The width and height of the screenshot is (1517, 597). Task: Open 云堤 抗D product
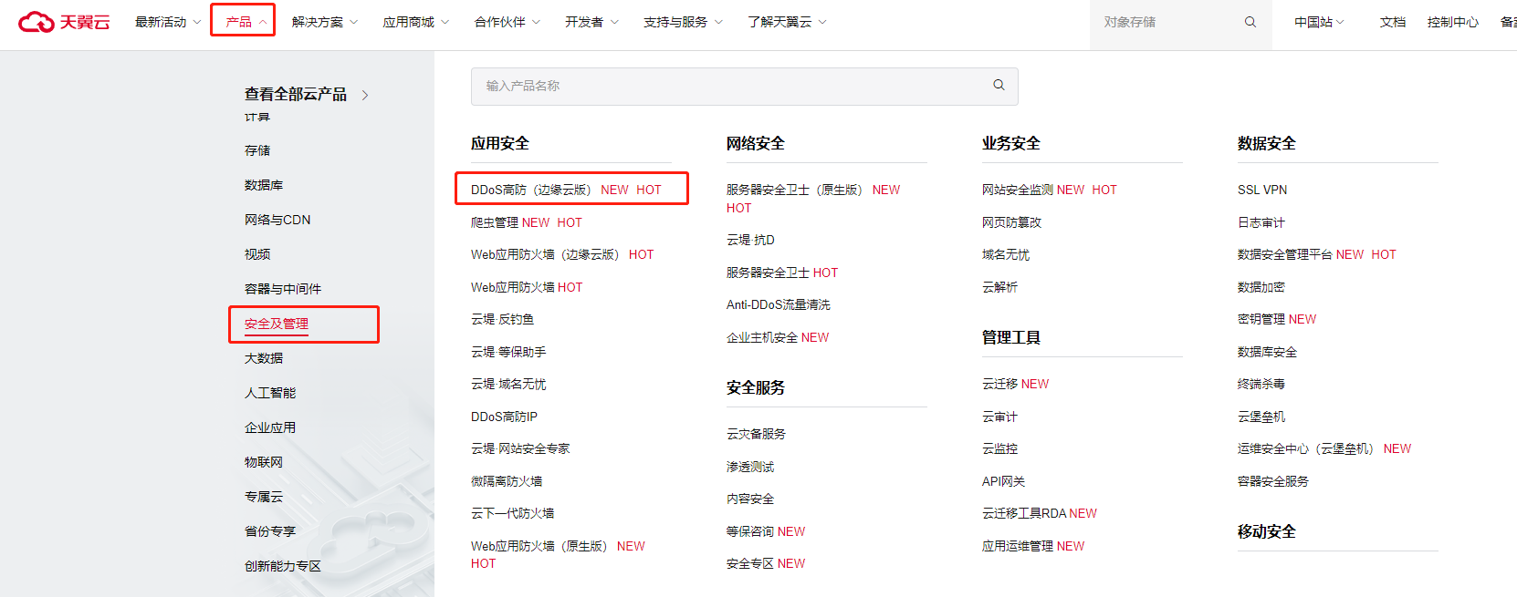point(750,240)
